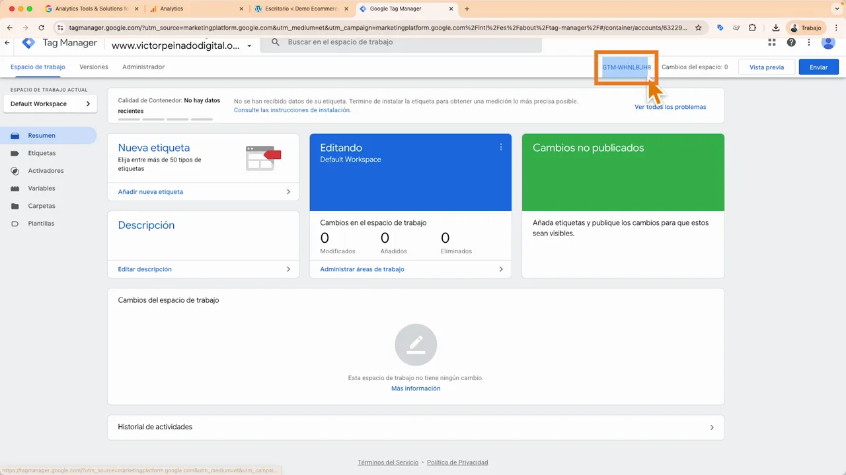The width and height of the screenshot is (846, 475).
Task: Switch to the Versiones tab
Action: 93,67
